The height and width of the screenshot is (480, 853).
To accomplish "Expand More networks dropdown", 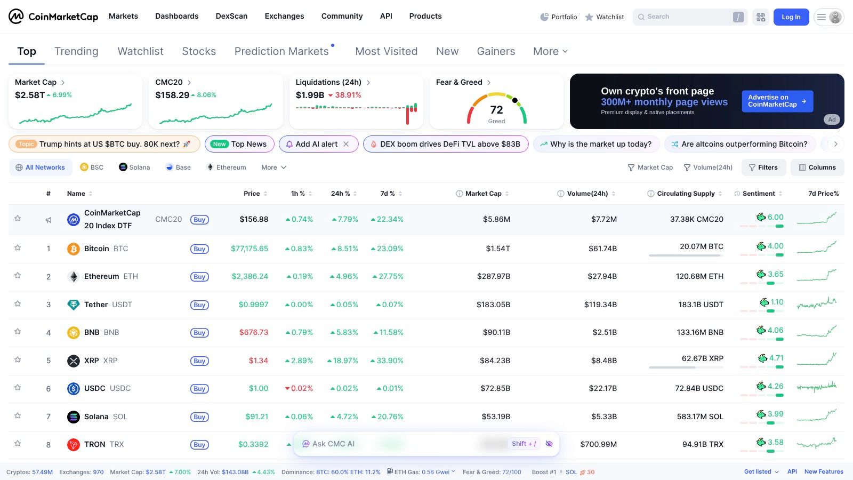I will coord(274,167).
